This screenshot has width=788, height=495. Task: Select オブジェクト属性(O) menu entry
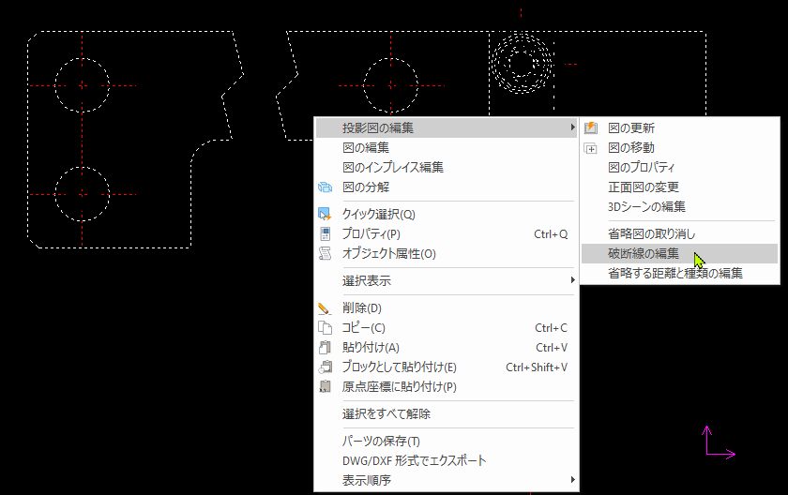click(447, 253)
